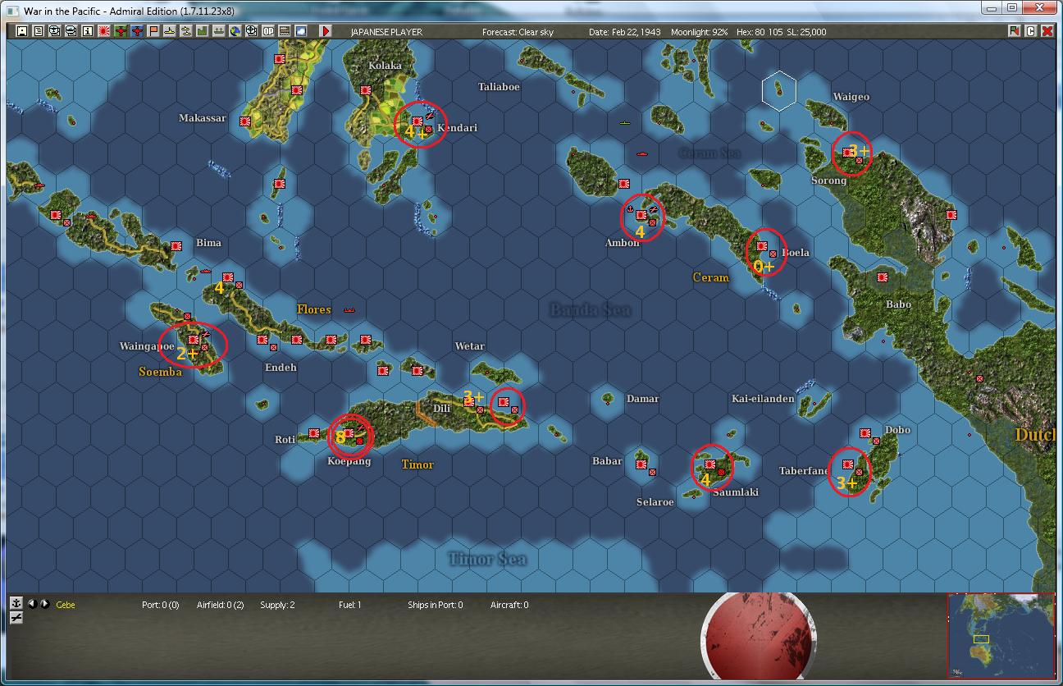Screen dimensions: 1063x686
Task: Select the Japanese base flag at Bima
Action: [176, 245]
